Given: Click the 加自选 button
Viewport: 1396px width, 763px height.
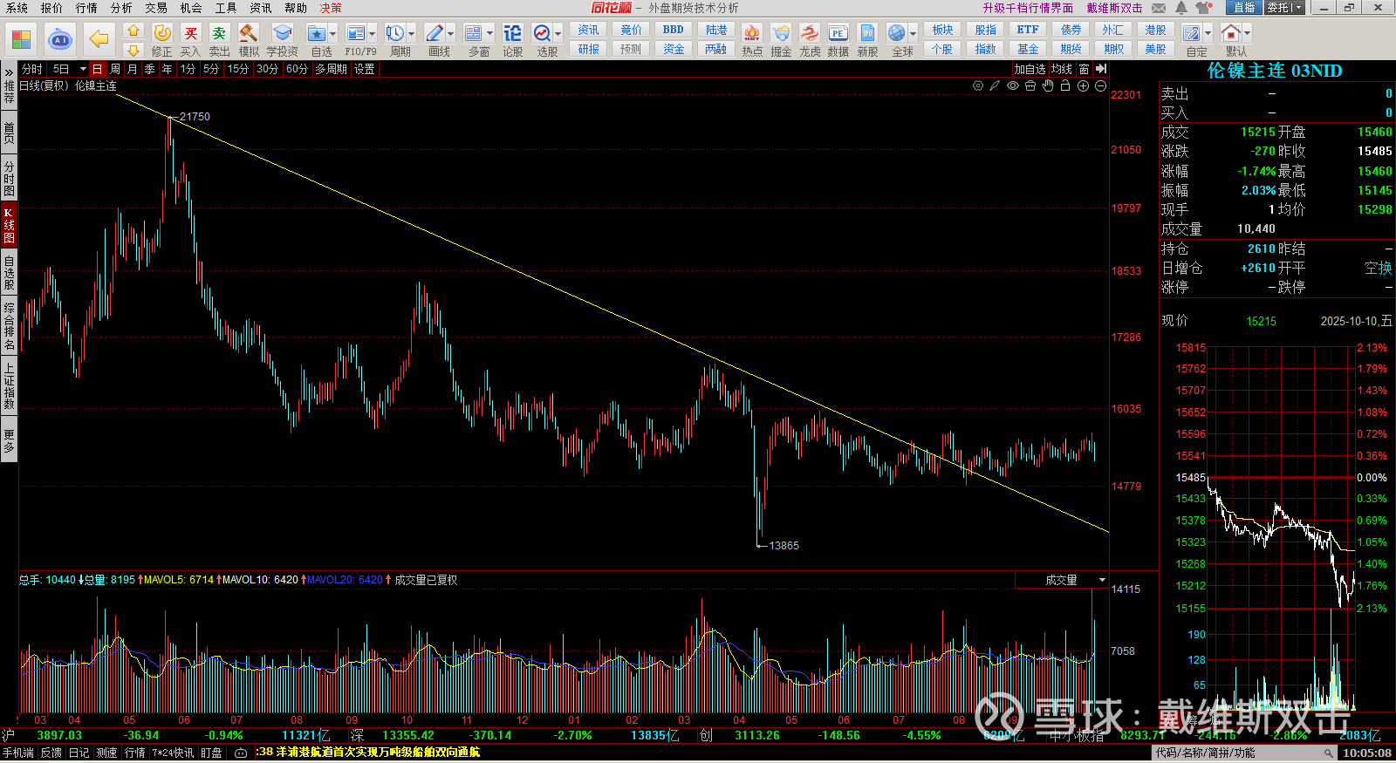Looking at the screenshot, I should 1030,69.
